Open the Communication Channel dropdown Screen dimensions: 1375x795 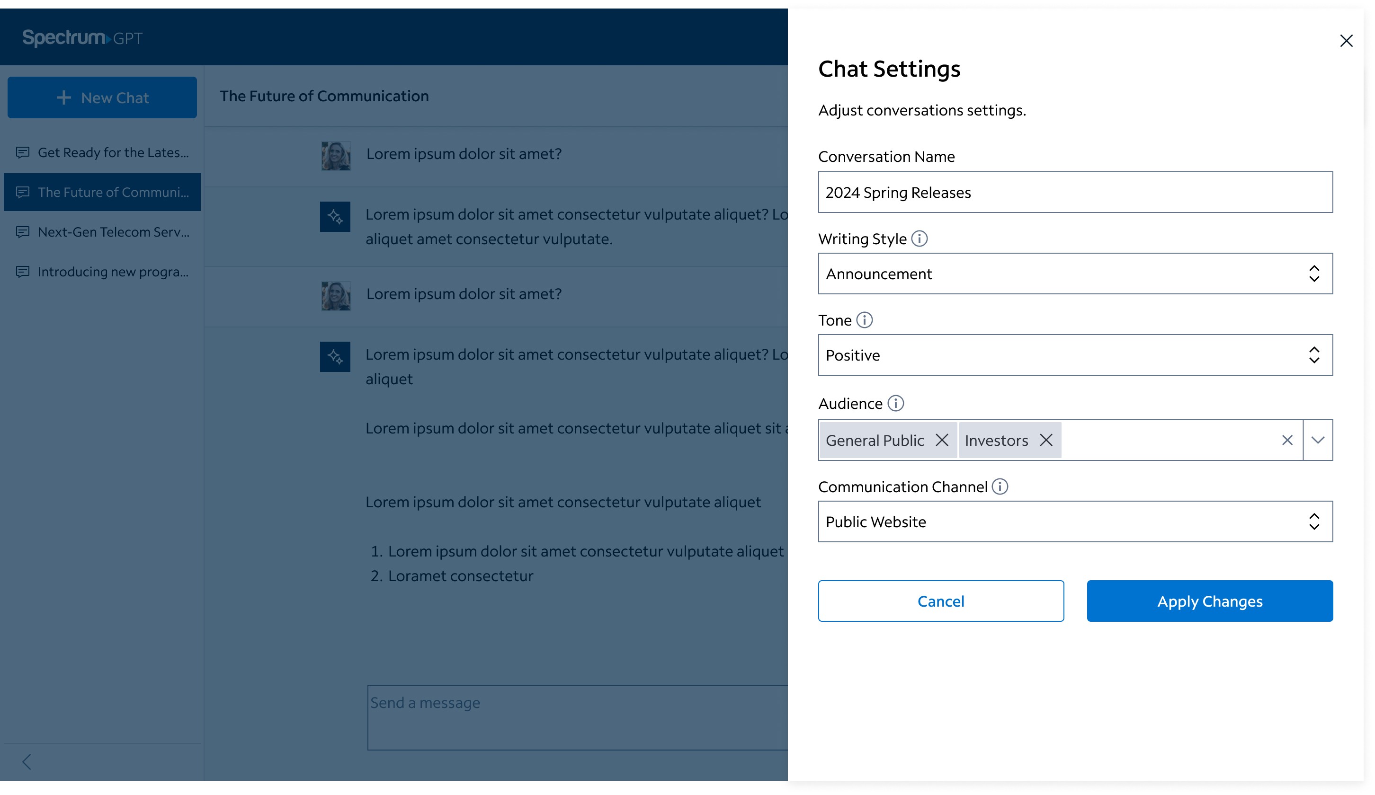(x=1075, y=522)
